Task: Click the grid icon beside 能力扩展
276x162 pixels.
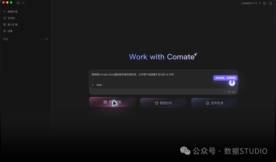Action: 5,24
